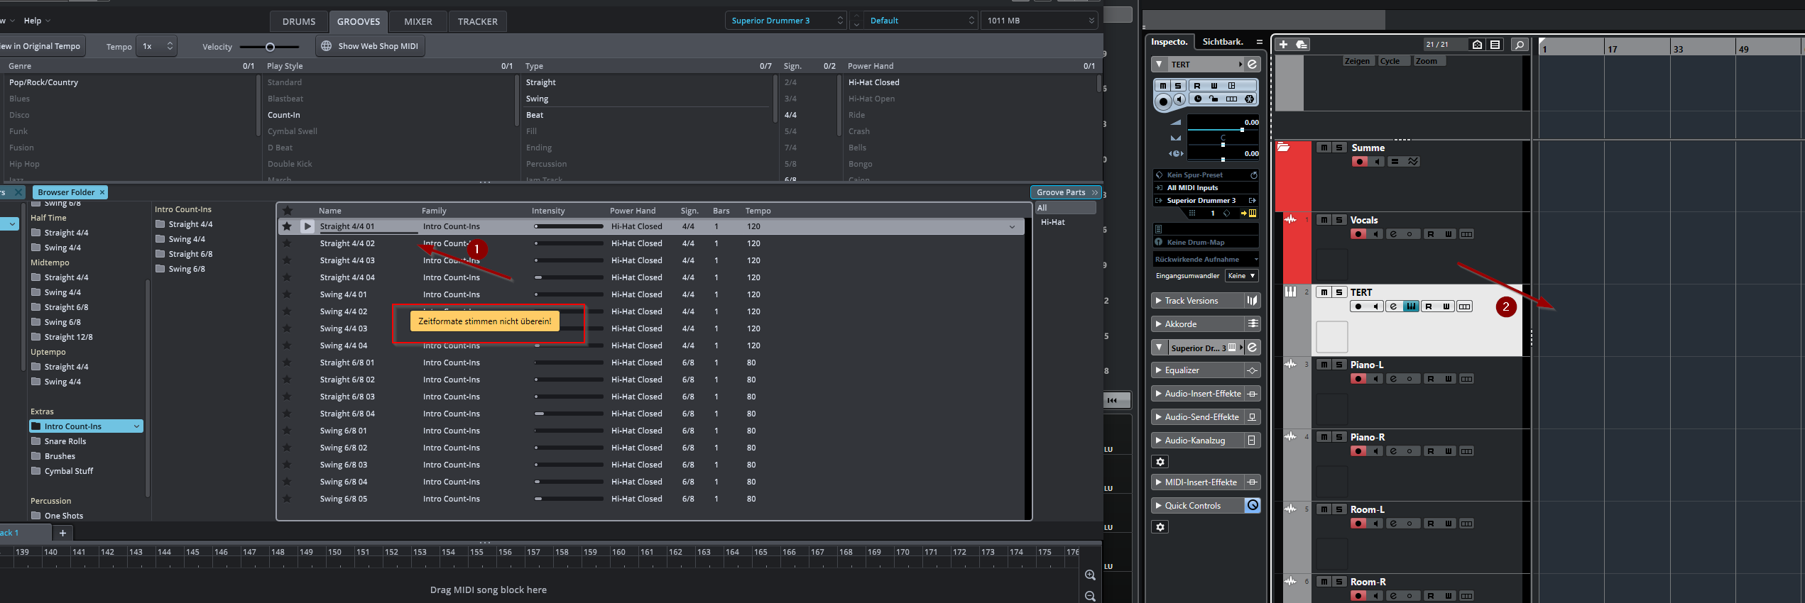Zoom out the song track timeline
Image resolution: width=1805 pixels, height=603 pixels.
click(1090, 596)
